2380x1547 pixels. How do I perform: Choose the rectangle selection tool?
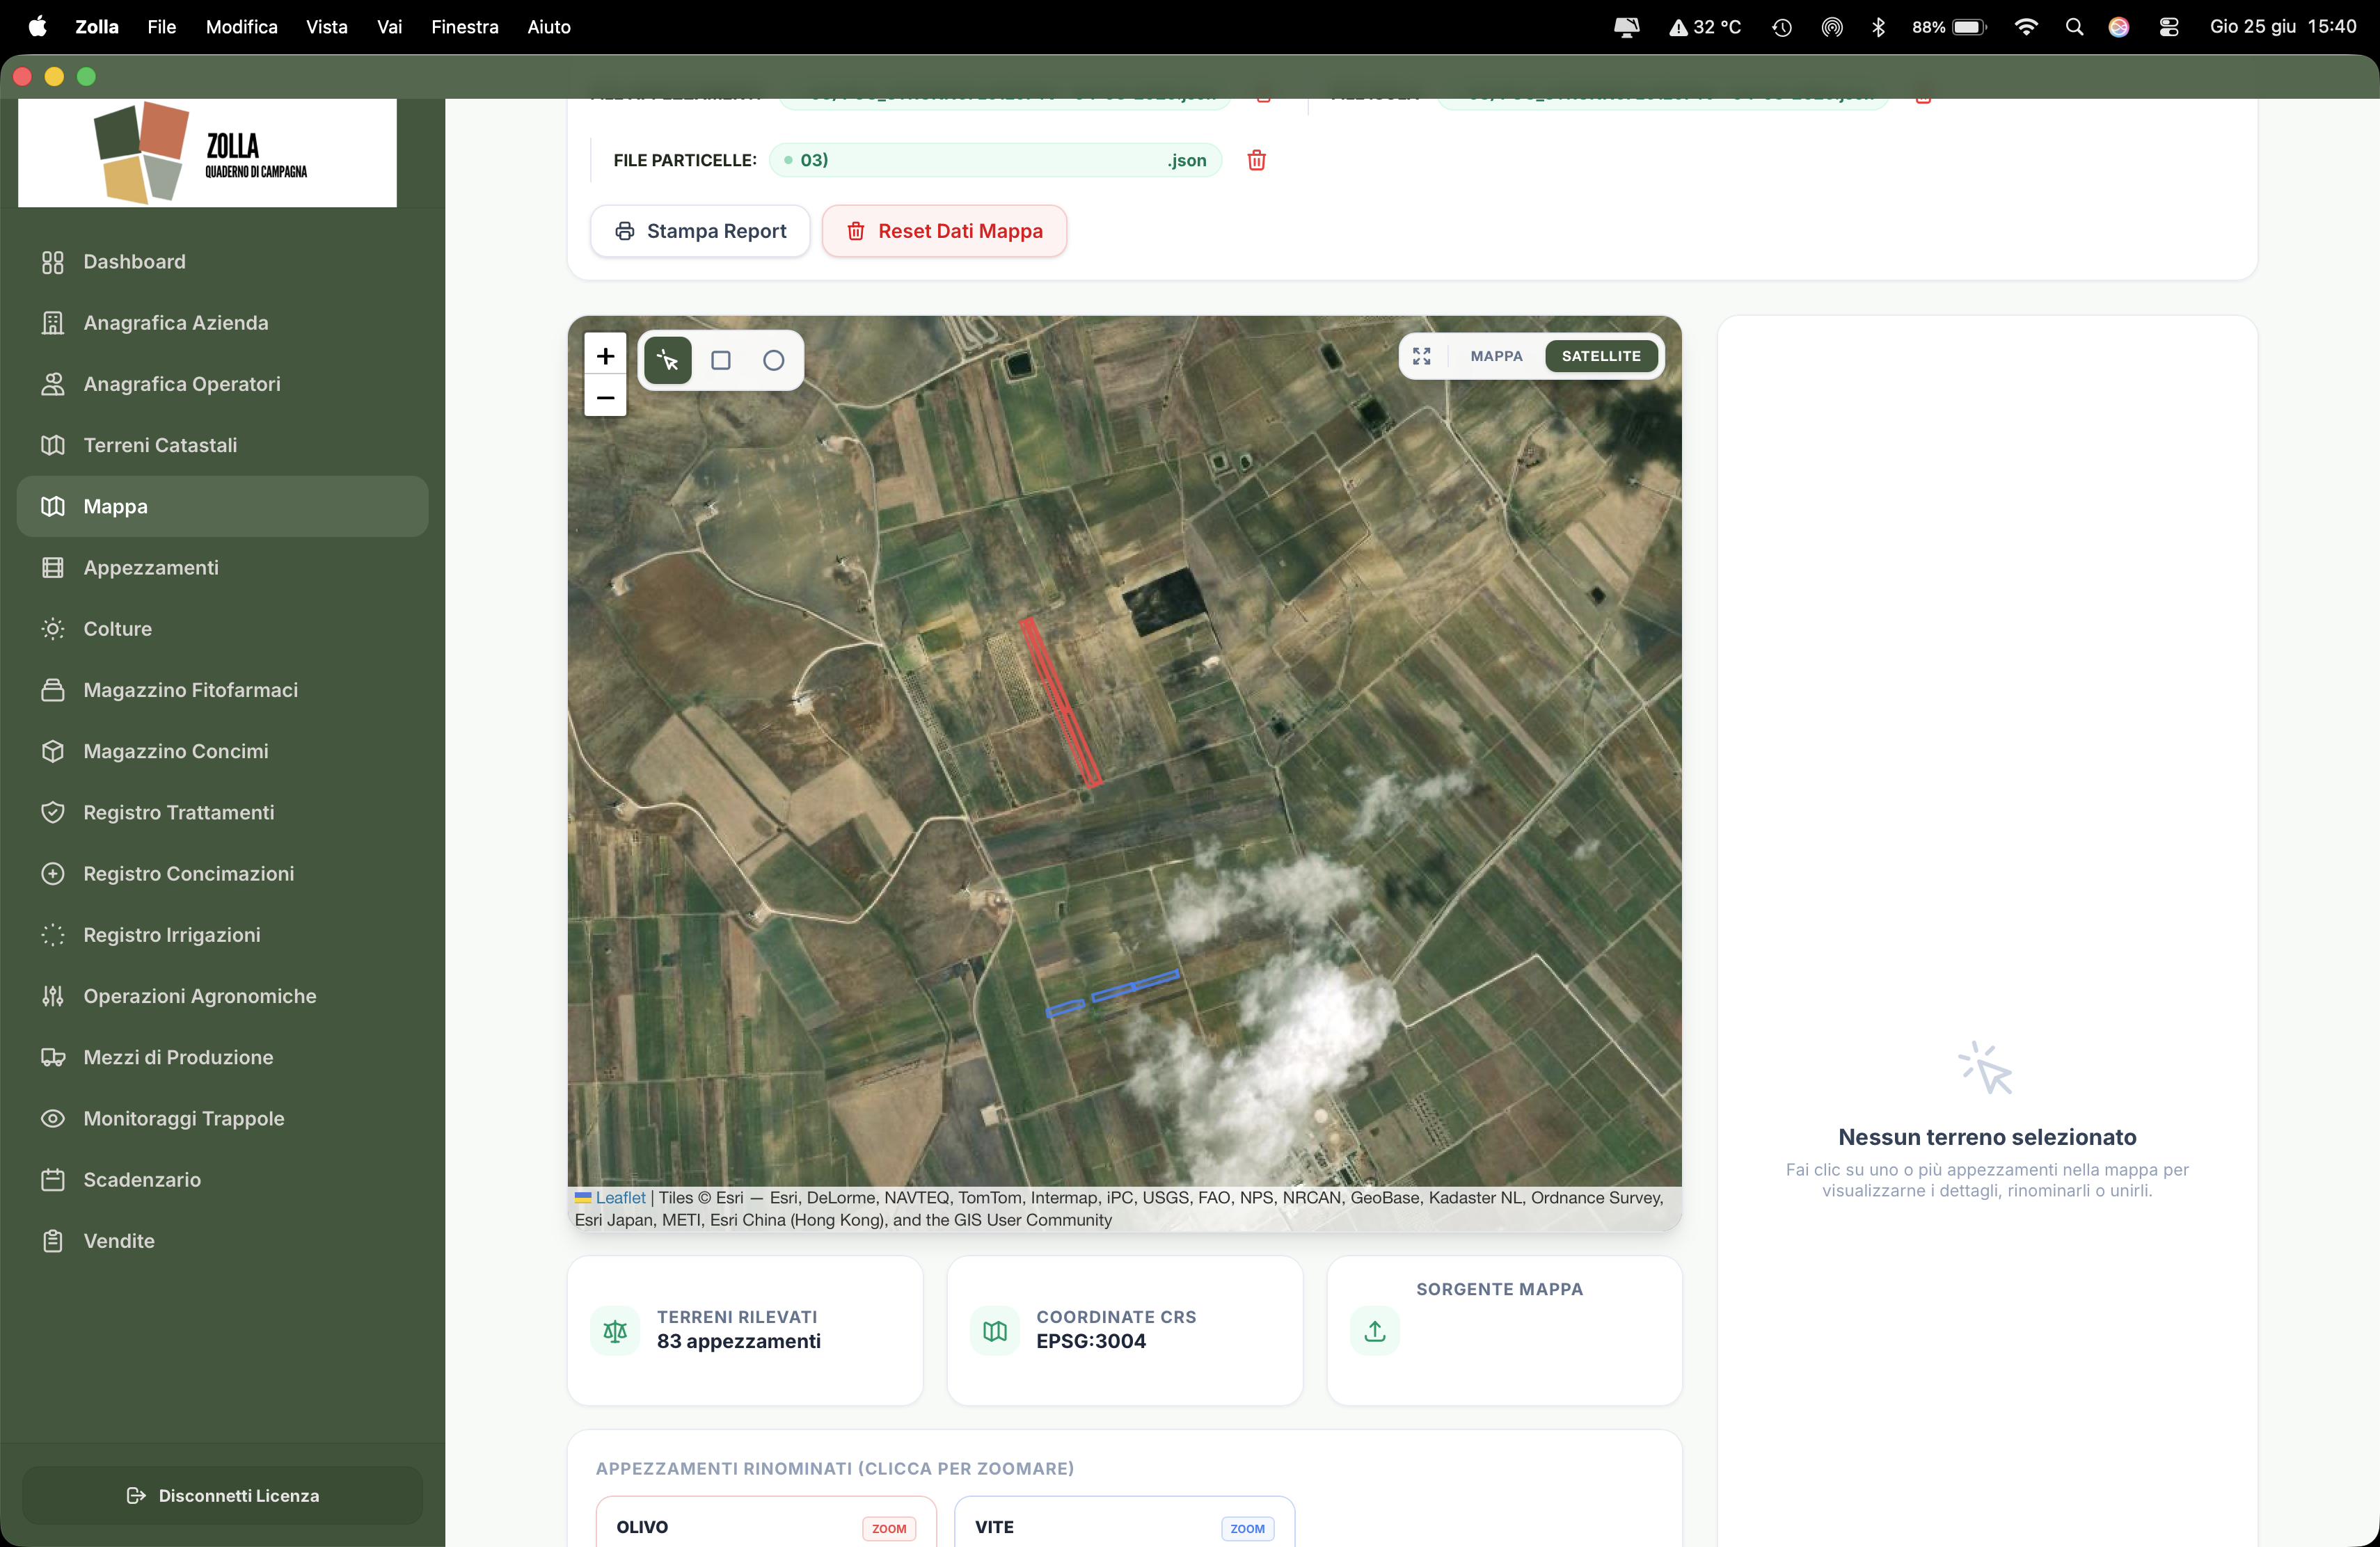click(x=720, y=360)
